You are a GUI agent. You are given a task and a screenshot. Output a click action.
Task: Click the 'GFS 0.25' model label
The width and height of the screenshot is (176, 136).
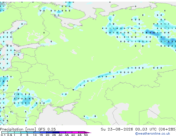tap(47, 129)
